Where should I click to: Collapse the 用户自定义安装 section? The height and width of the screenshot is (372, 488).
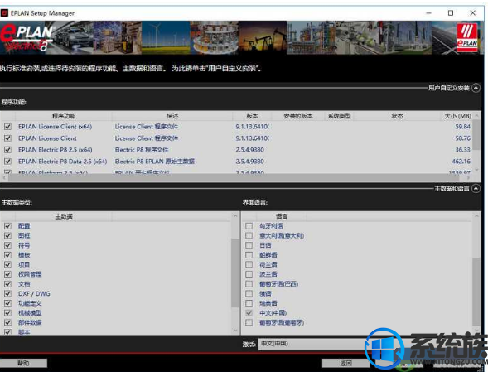tap(476, 88)
